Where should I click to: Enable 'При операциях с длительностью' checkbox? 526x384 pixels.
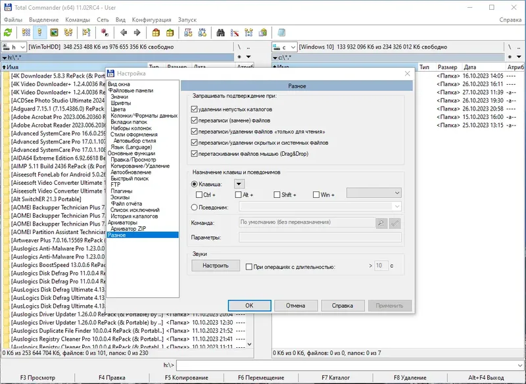249,266
